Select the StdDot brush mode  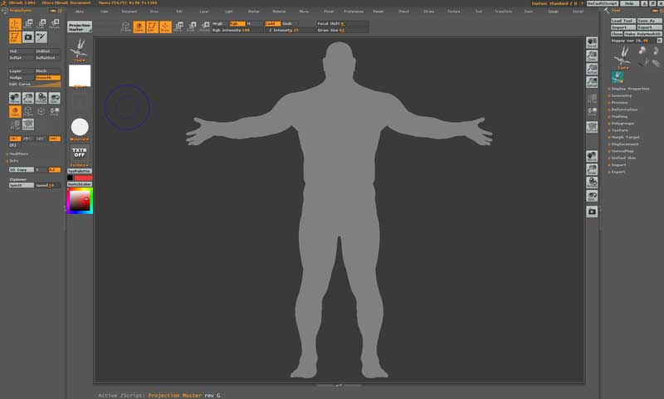pos(47,51)
